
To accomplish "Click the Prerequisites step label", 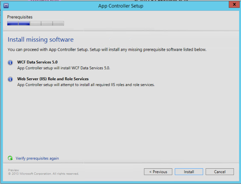I will click(20, 17).
